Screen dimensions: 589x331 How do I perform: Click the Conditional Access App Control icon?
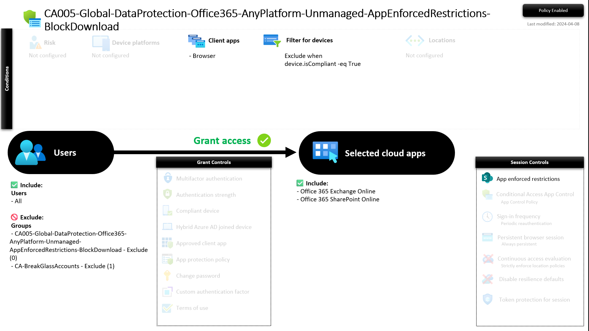click(x=487, y=194)
